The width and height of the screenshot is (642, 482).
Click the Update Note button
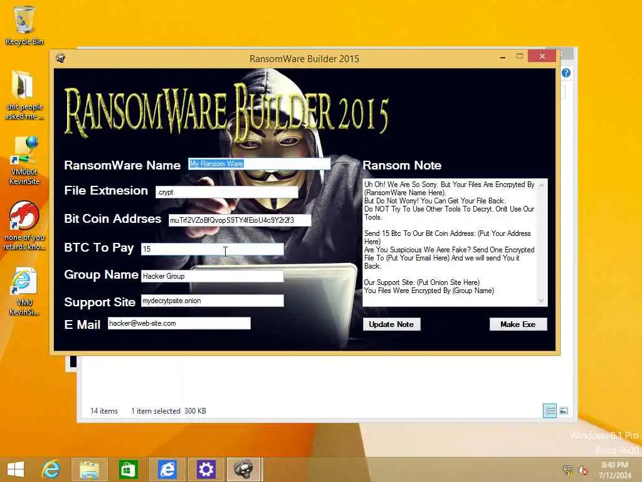click(x=391, y=324)
